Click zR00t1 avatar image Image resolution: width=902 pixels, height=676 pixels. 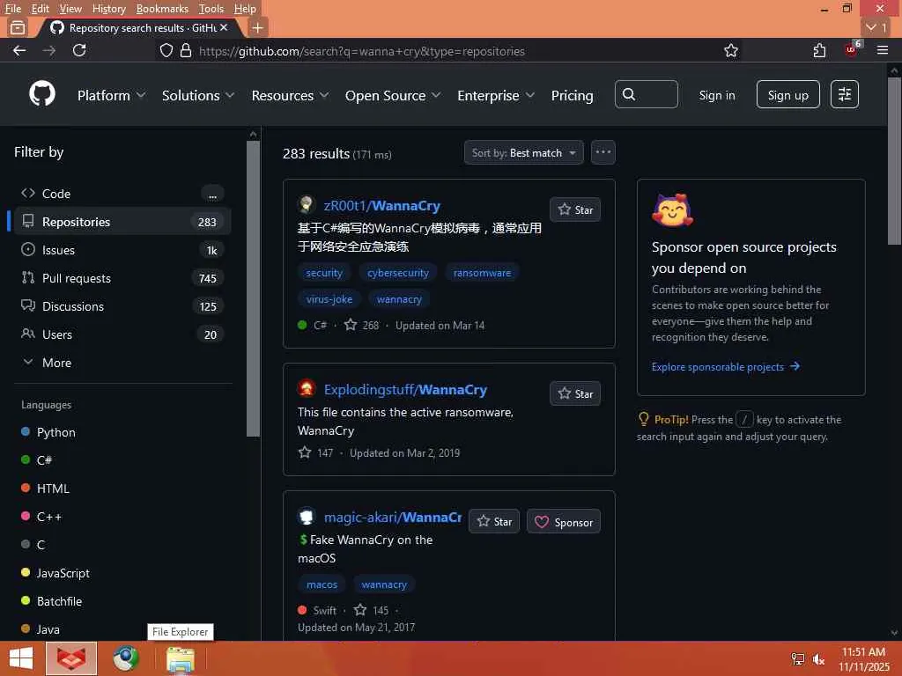[x=306, y=204]
